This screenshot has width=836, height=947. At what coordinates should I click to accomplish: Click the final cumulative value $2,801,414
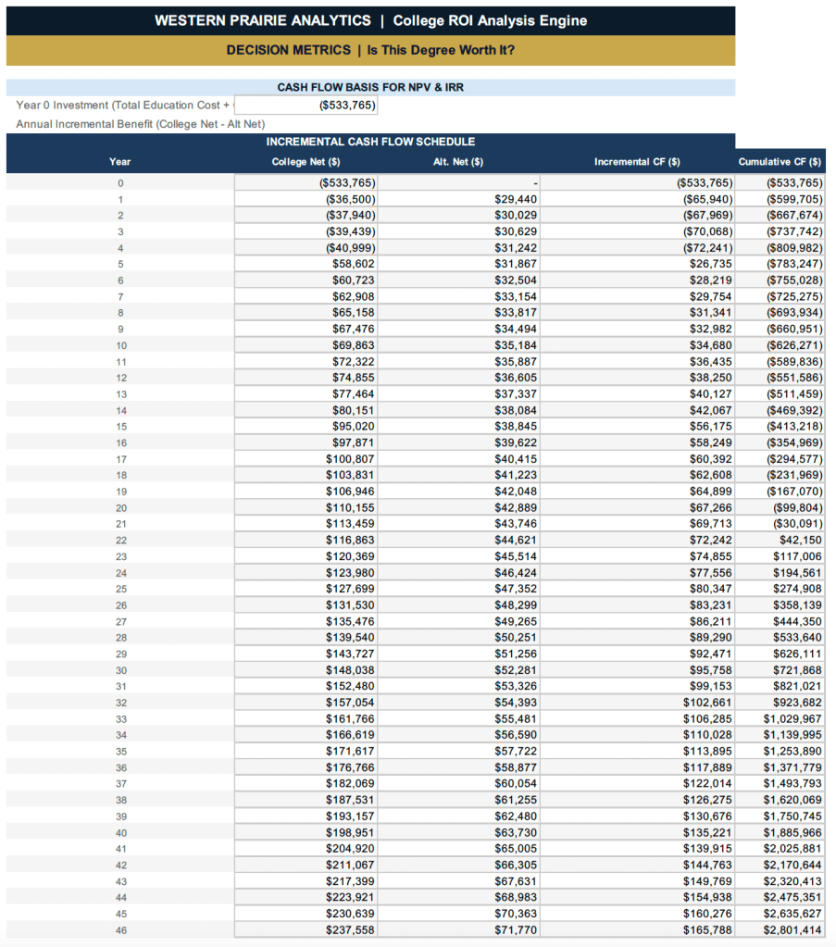780,929
